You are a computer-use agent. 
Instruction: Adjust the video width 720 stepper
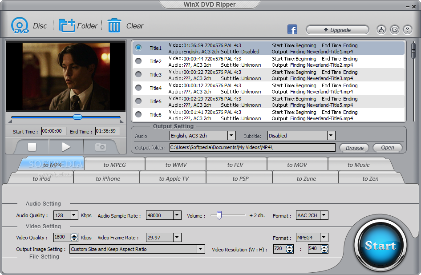click(x=289, y=249)
